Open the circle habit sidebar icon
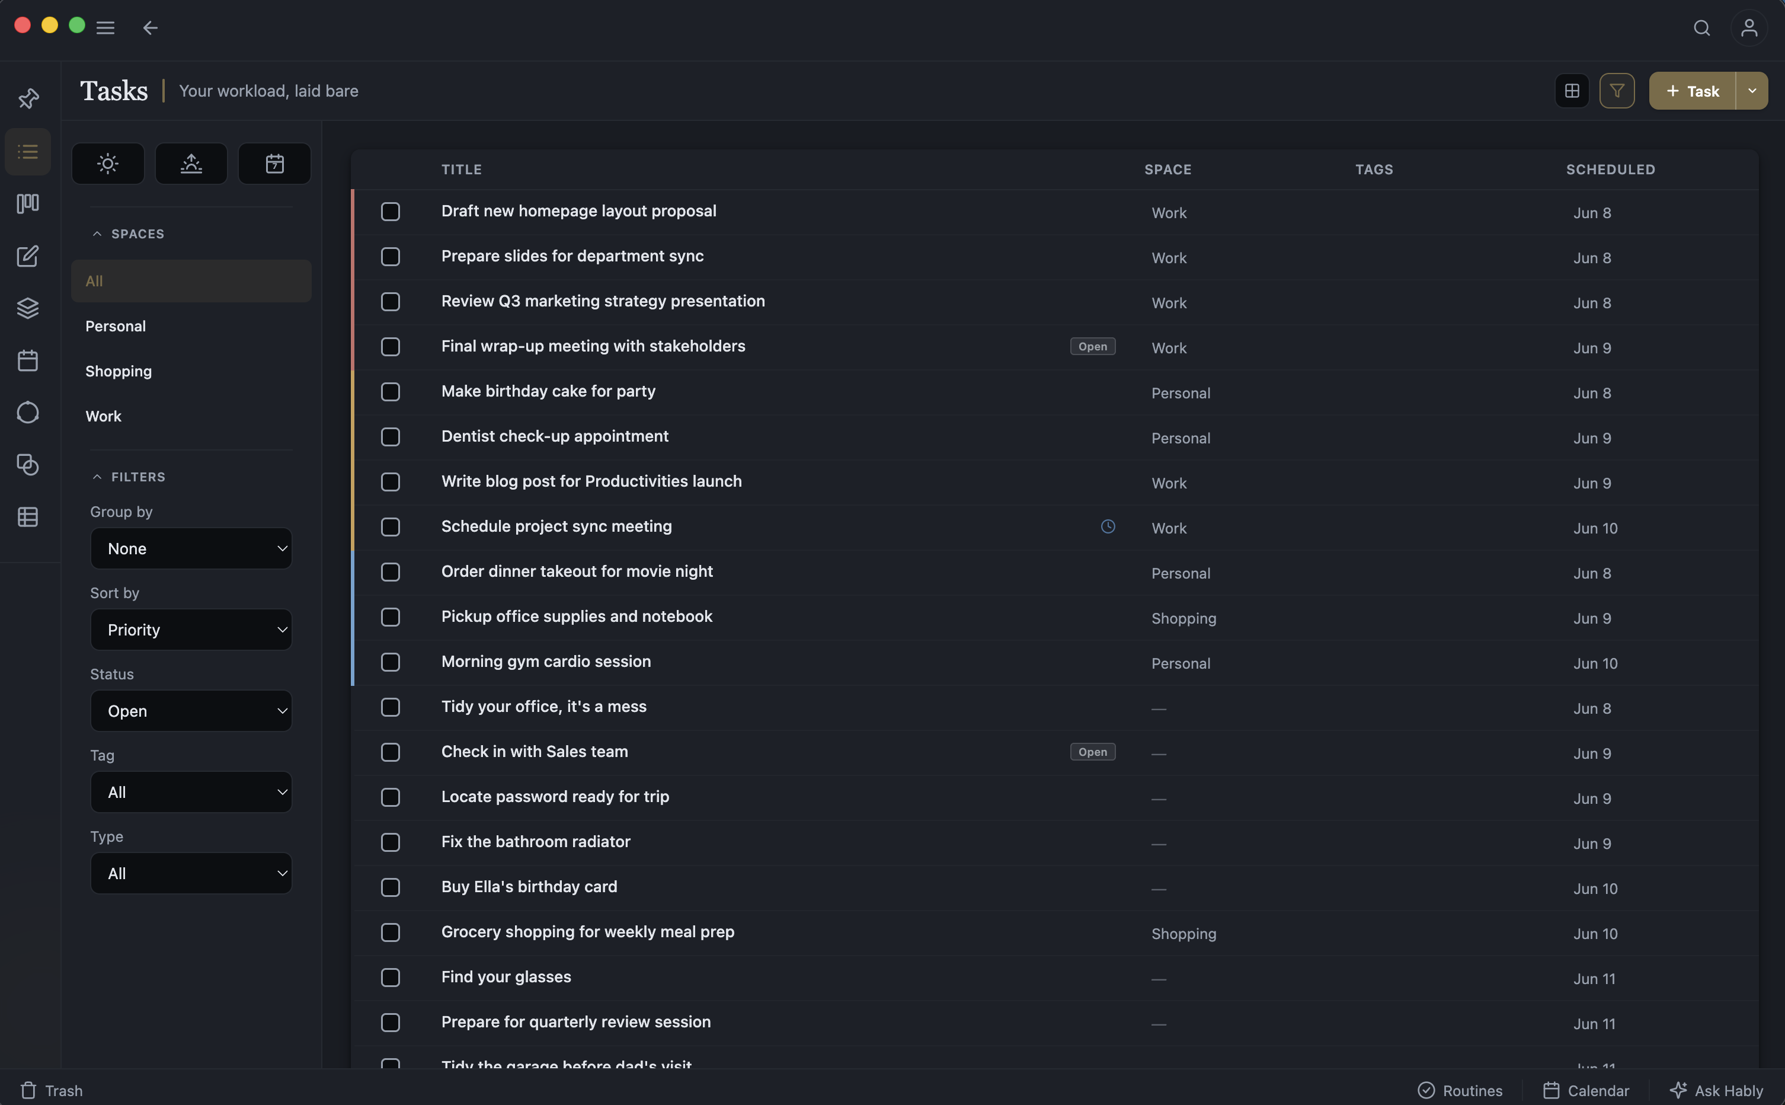Viewport: 1785px width, 1105px height. [28, 412]
